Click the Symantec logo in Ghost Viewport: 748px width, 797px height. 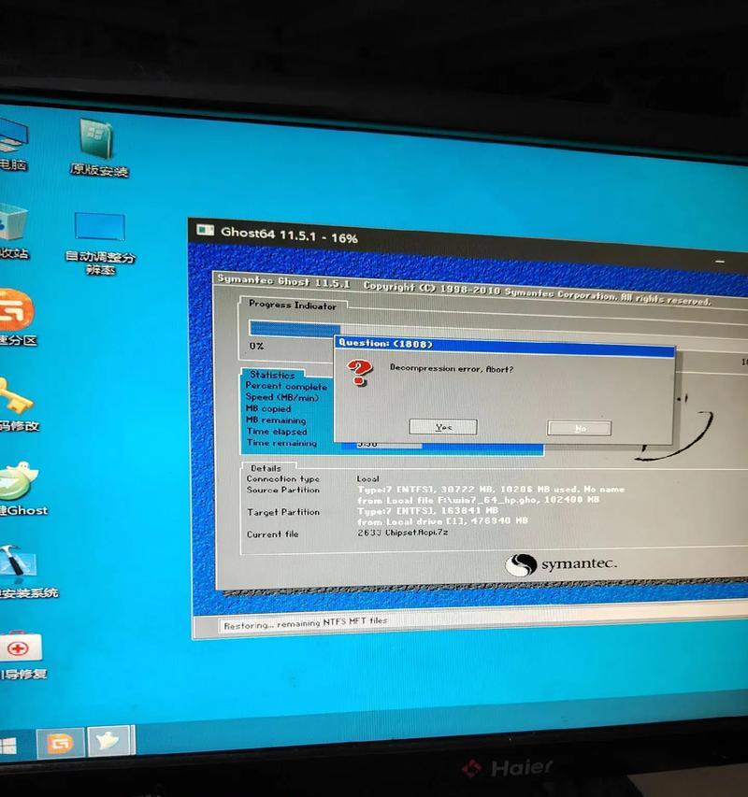pos(561,564)
